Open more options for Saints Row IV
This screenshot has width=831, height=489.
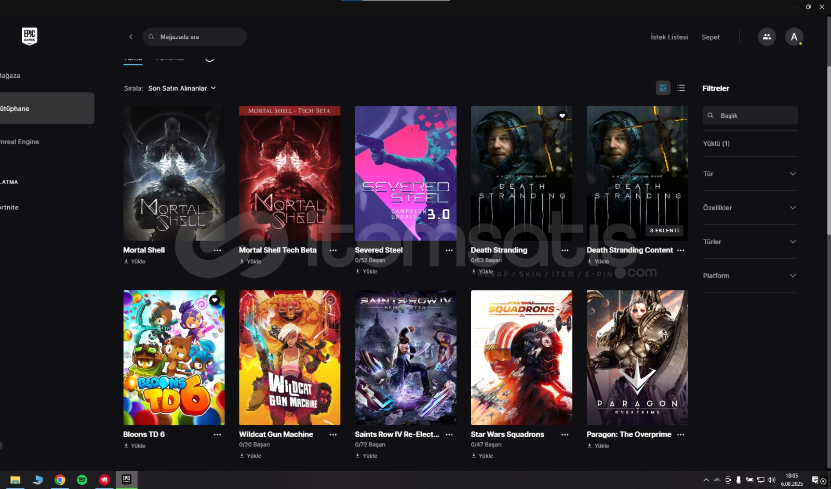pyautogui.click(x=449, y=435)
